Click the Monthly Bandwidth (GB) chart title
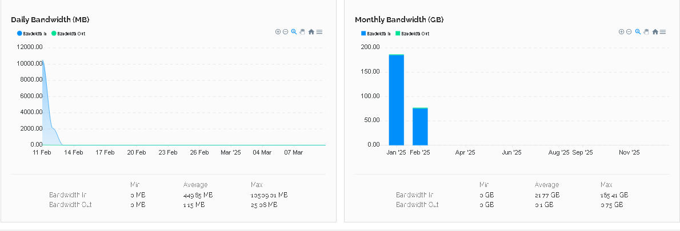The image size is (680, 231). pos(399,19)
